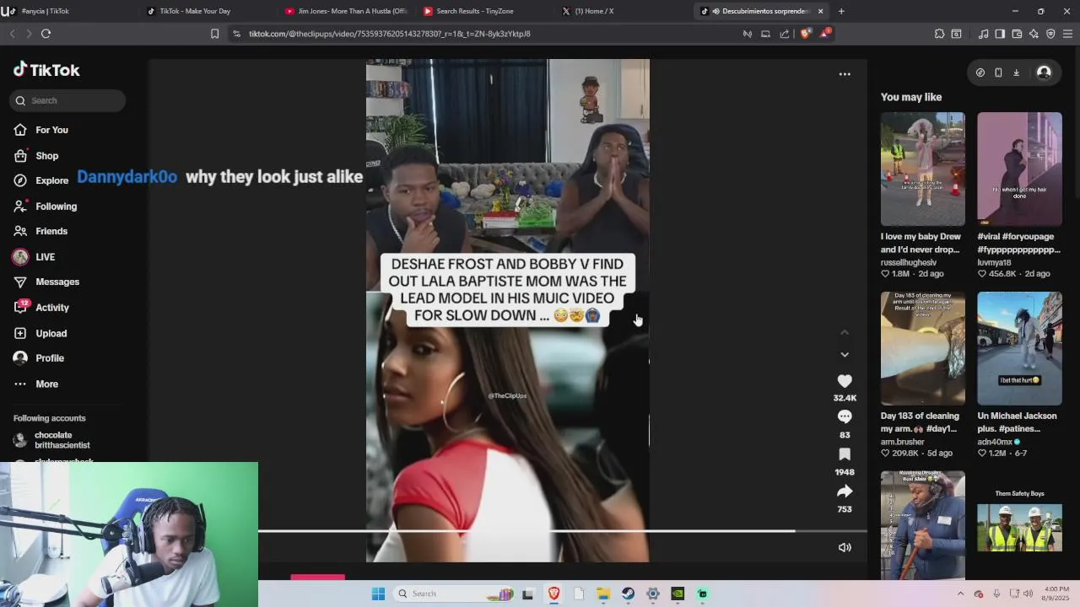The height and width of the screenshot is (607, 1080).
Task: Show hidden system tray icons
Action: [x=960, y=594]
